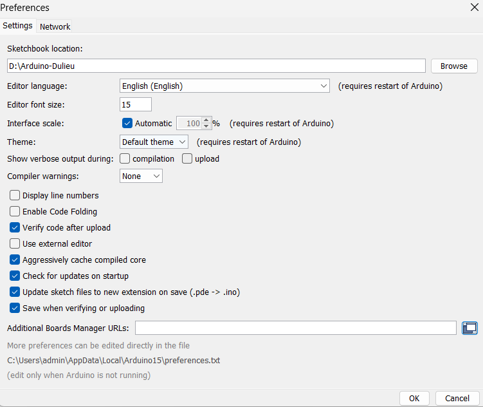The height and width of the screenshot is (407, 483).
Task: Click the Additional Boards Manager URLs field
Action: click(296, 328)
